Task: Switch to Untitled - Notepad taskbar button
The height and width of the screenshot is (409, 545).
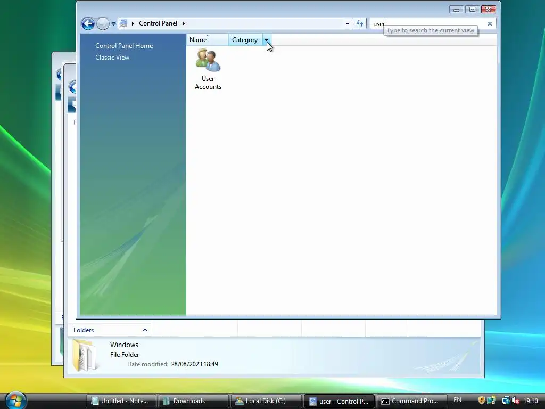Action: 121,401
